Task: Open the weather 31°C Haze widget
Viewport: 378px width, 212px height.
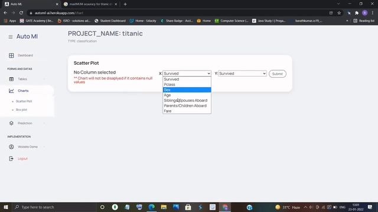Action: (288, 207)
